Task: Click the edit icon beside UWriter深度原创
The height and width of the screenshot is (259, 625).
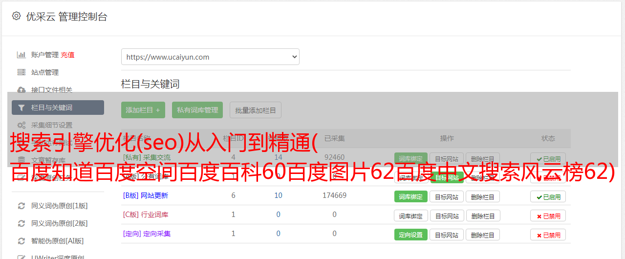Action: coord(21,257)
